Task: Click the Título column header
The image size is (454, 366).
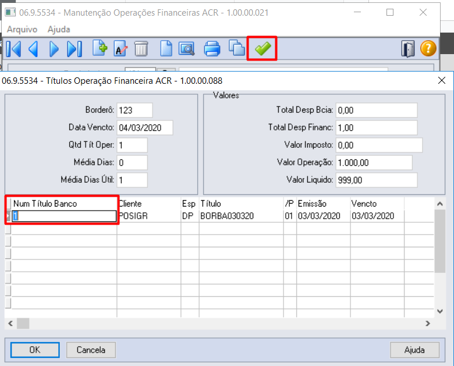Action: 241,204
